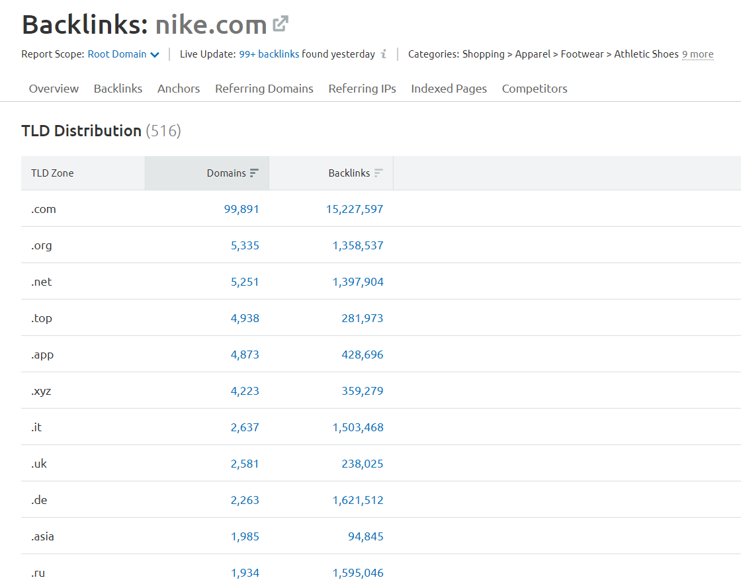The width and height of the screenshot is (741, 586).
Task: Sort table by the Domains sort icon
Action: coord(254,173)
